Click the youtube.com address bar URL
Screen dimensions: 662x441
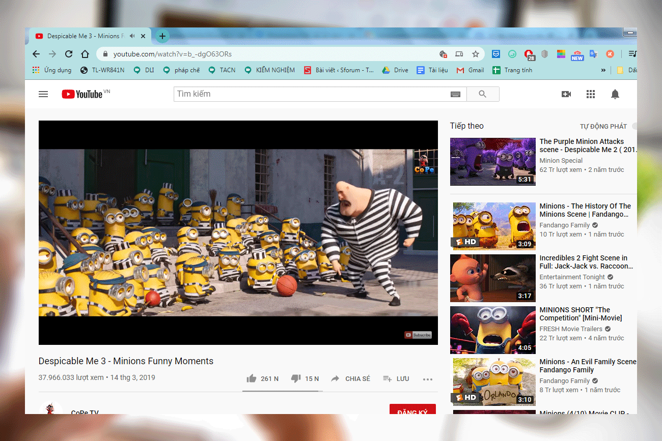173,54
